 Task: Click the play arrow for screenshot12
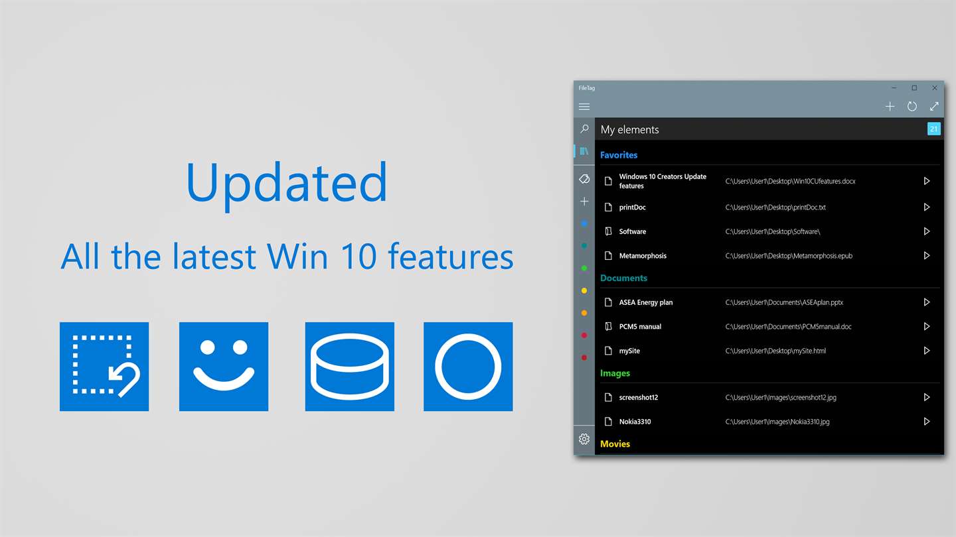(x=927, y=397)
